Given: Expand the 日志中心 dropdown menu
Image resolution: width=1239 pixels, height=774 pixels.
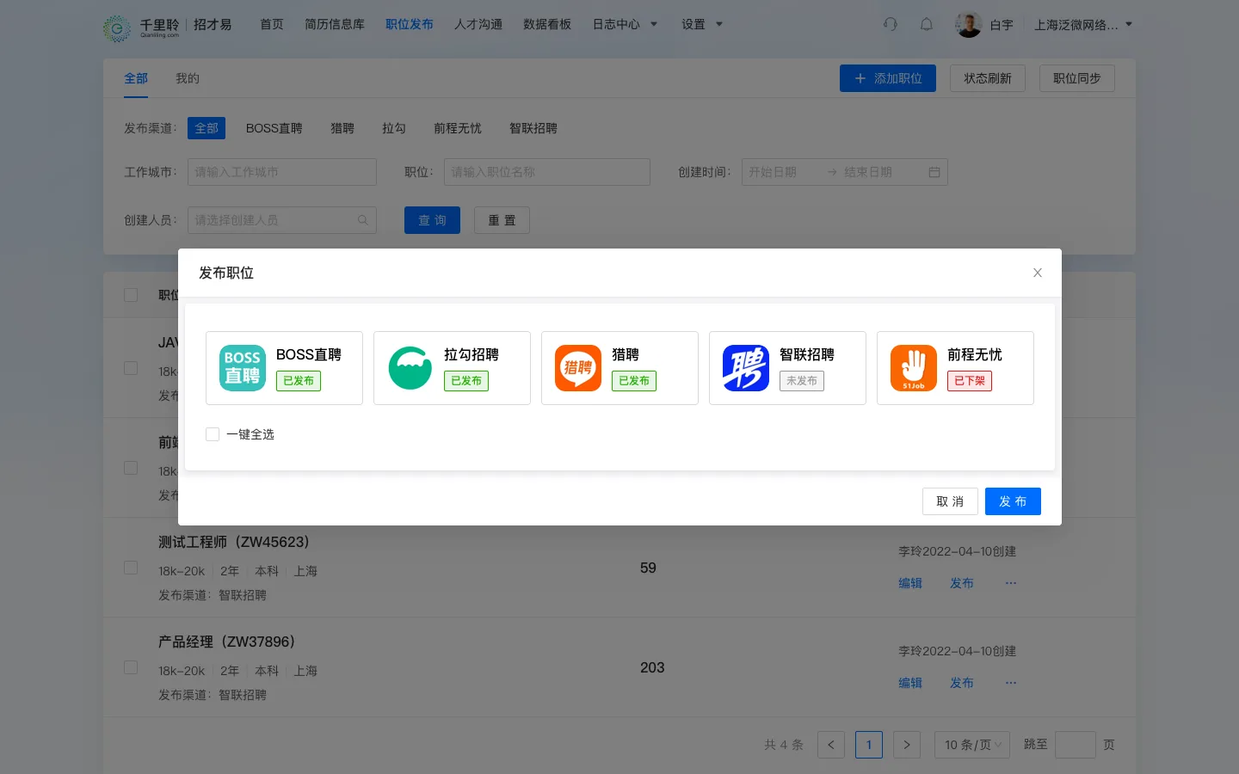Looking at the screenshot, I should pos(625,24).
